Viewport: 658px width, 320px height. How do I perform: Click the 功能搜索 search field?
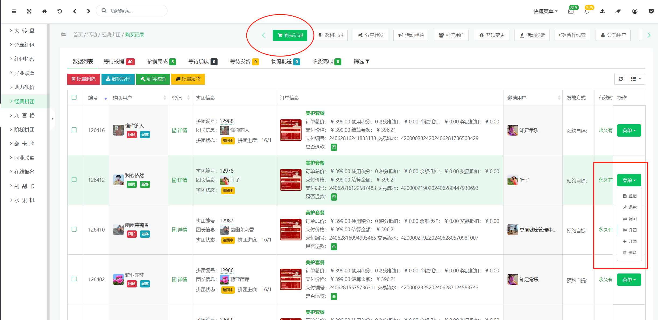[132, 11]
